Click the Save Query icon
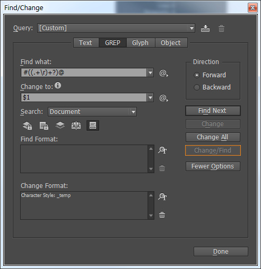 [205, 28]
